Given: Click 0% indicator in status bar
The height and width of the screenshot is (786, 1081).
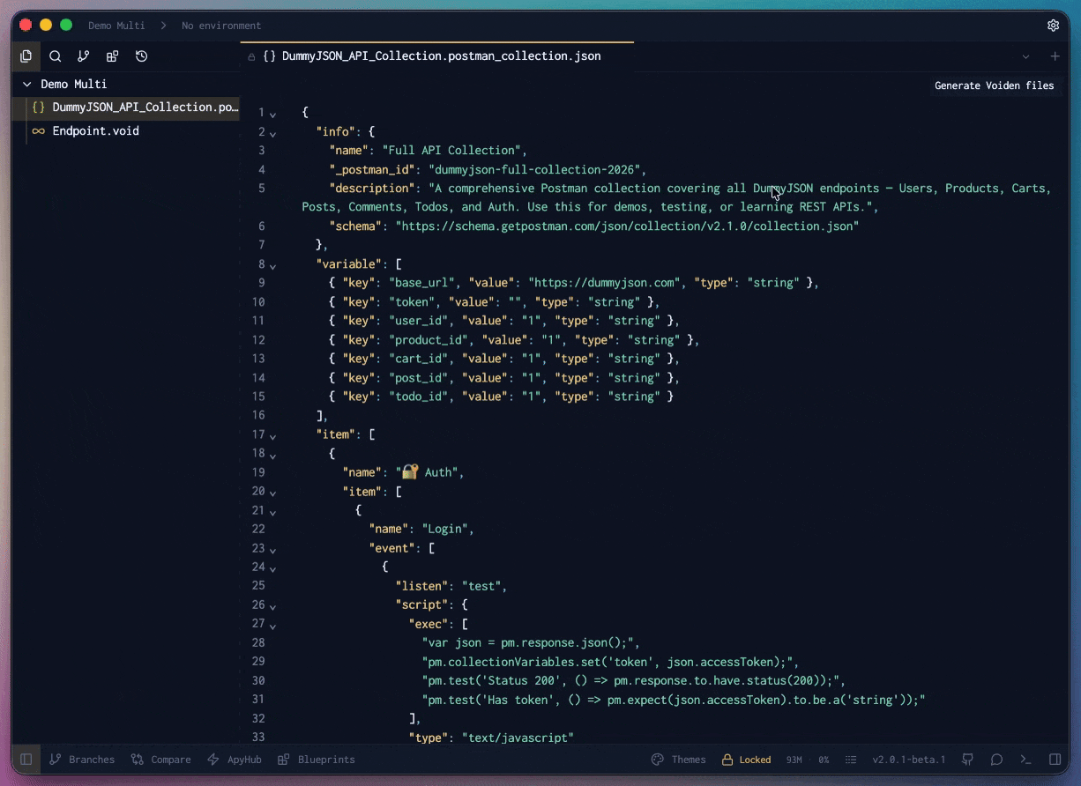Looking at the screenshot, I should click(x=824, y=760).
